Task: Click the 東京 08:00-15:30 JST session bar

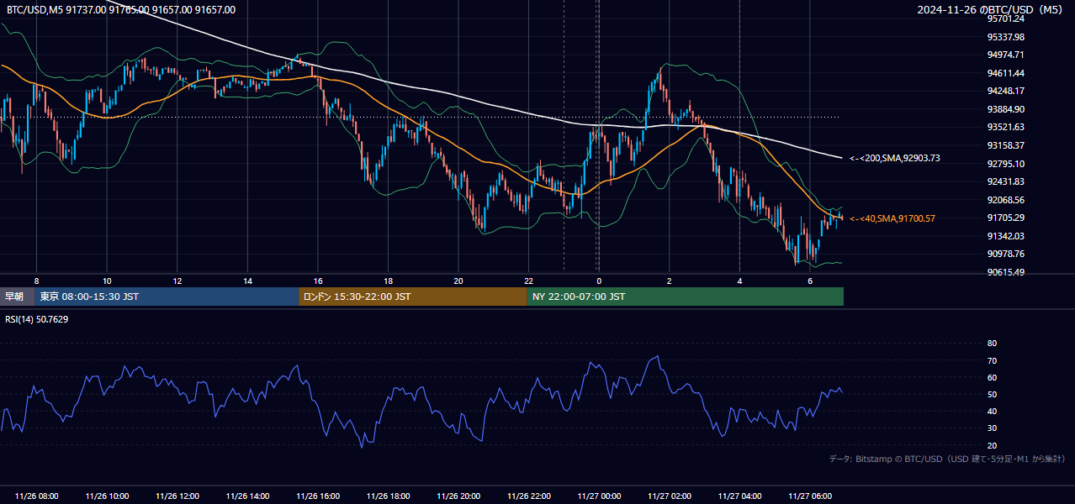Action: [167, 297]
